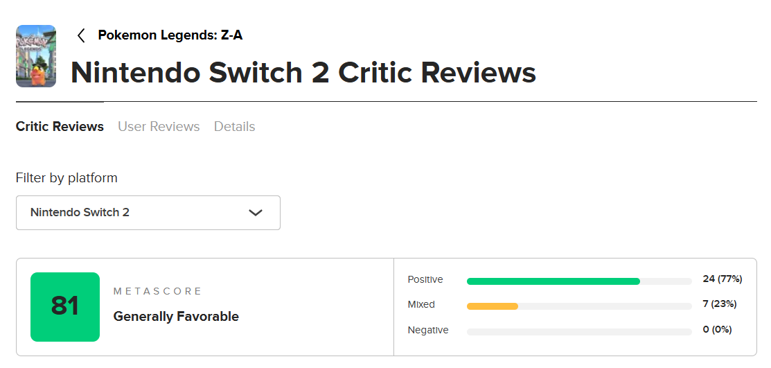The height and width of the screenshot is (368, 771).
Task: Filter by Mixed reviews label
Action: point(421,304)
